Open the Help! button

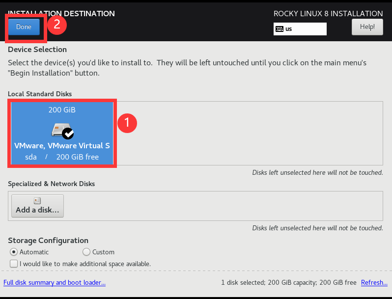[367, 27]
